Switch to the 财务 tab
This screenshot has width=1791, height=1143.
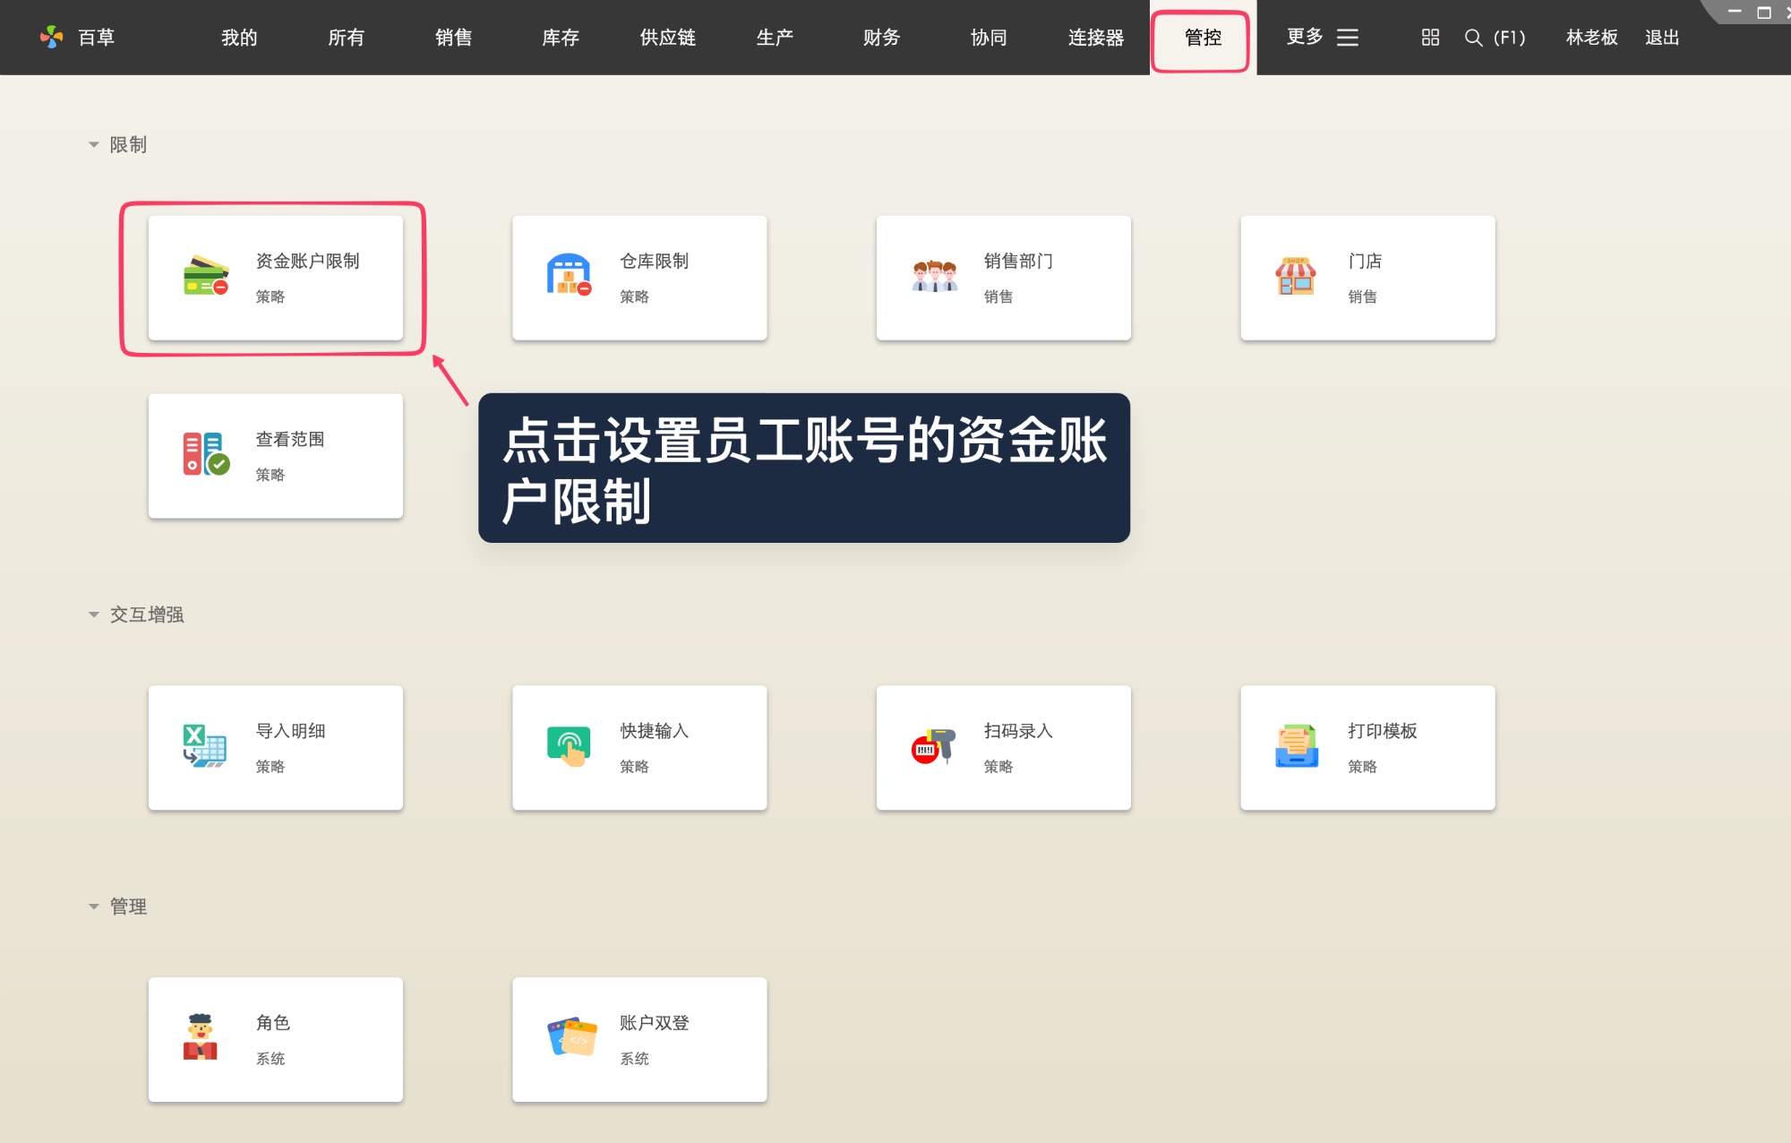point(880,38)
